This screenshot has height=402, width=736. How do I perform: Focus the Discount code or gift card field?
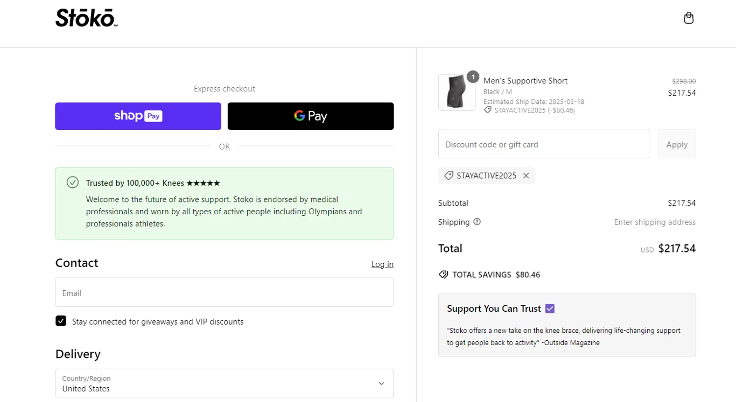point(544,144)
